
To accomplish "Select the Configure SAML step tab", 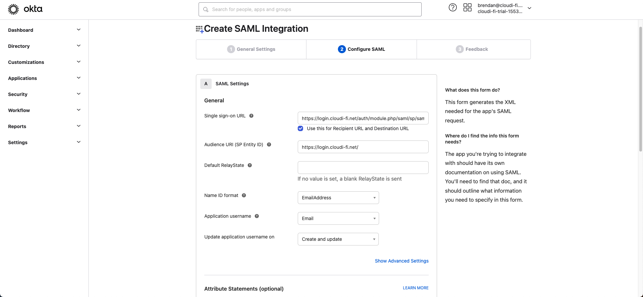I will [361, 49].
